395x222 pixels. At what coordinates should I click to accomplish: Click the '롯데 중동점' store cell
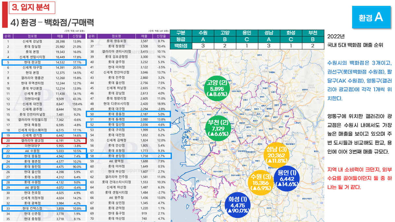click(x=116, y=114)
